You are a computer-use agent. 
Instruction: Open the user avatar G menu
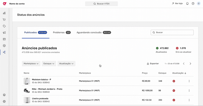point(199,4)
